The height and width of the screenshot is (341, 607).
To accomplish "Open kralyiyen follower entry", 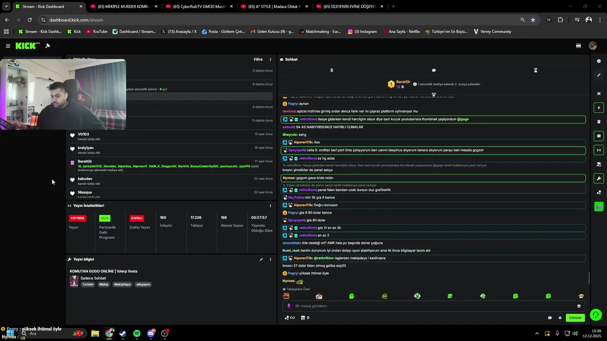I will (x=171, y=150).
